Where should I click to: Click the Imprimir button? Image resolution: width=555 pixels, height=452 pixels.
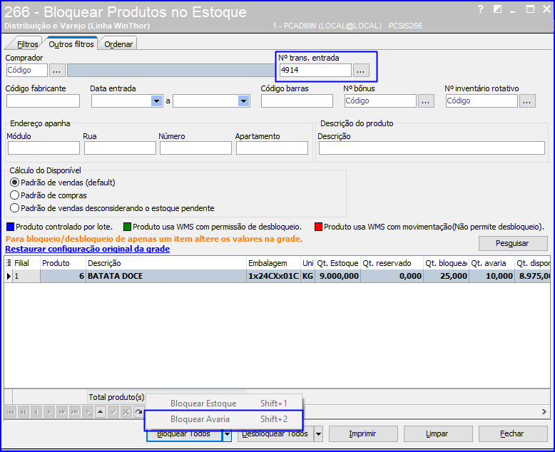[363, 434]
